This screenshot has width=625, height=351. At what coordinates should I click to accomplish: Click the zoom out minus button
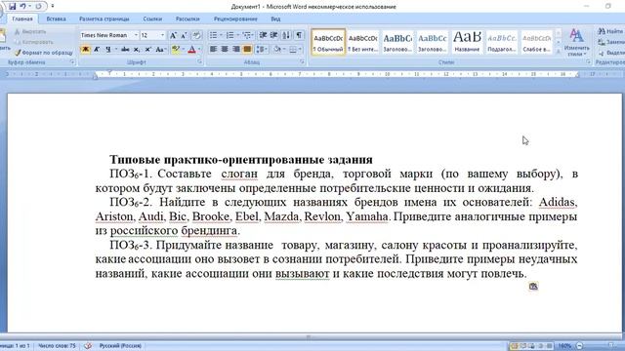pos(579,346)
